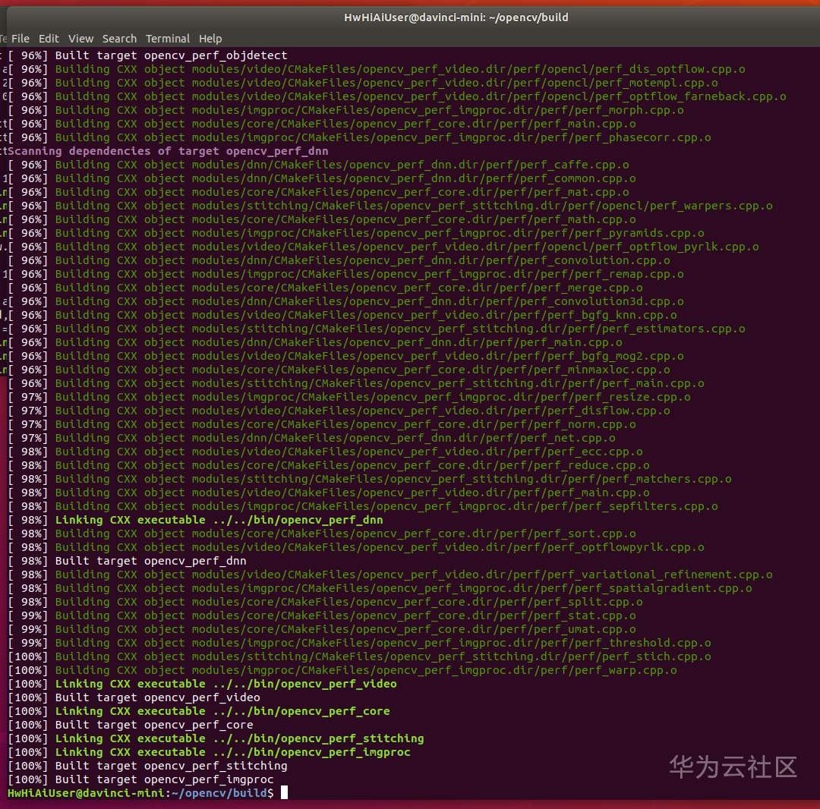Click the perf_math.cpp.o build line
The height and width of the screenshot is (809, 820).
pyautogui.click(x=322, y=219)
